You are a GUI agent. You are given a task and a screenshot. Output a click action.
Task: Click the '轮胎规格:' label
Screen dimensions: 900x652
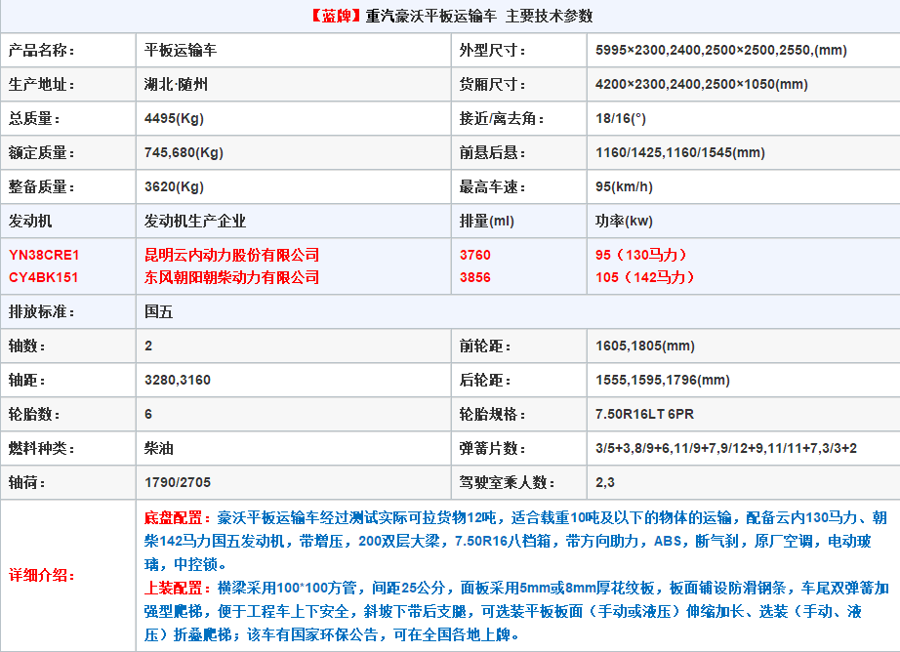pos(493,415)
